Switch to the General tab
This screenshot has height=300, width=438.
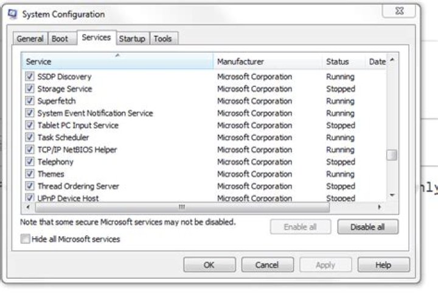click(30, 38)
